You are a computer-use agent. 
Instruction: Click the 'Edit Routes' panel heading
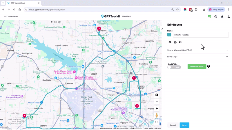(175, 25)
